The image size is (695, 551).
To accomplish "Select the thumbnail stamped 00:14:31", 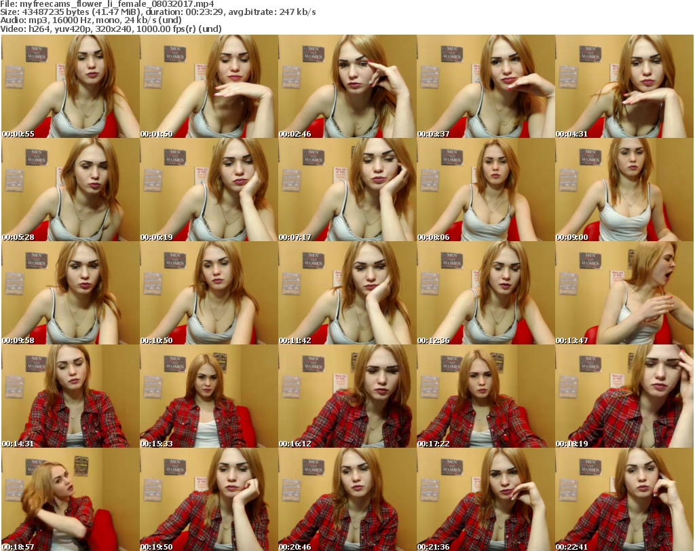I will (71, 396).
